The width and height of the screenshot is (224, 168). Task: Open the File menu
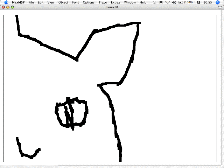(31, 2)
